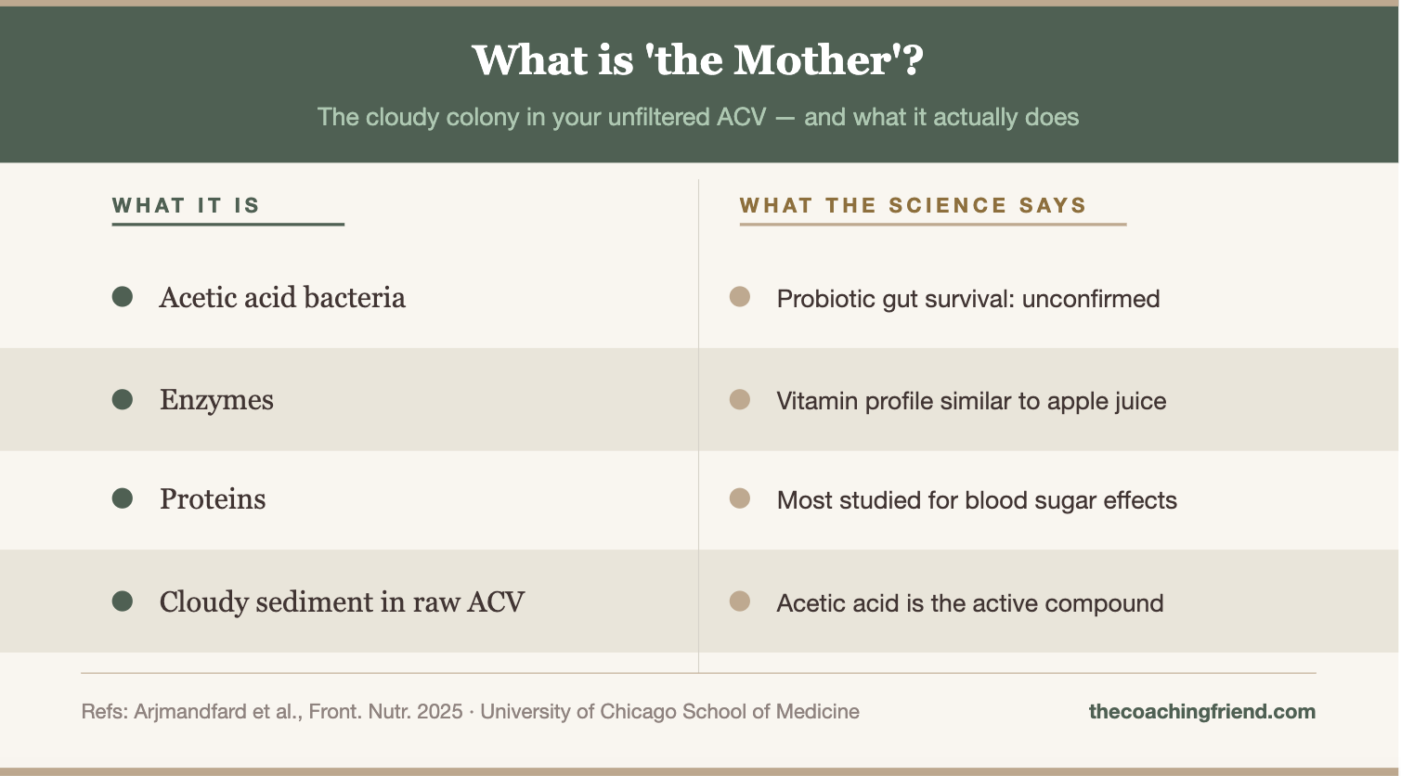Viewport: 1401px width, 776px height.
Task: Open the thecoachingfriend.com link
Action: pyautogui.click(x=1201, y=712)
